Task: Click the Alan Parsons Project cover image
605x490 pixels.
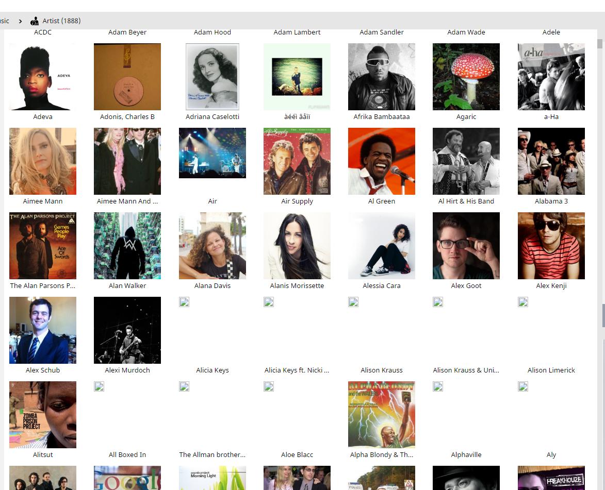Action: click(x=43, y=246)
